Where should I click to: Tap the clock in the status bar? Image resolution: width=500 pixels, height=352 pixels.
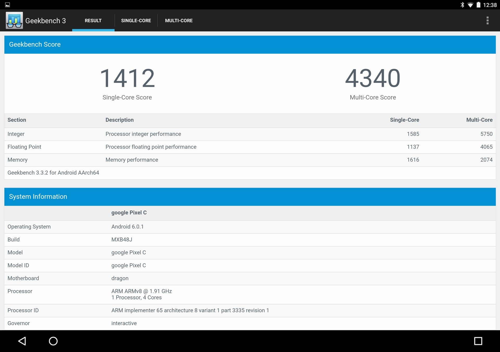[491, 4]
